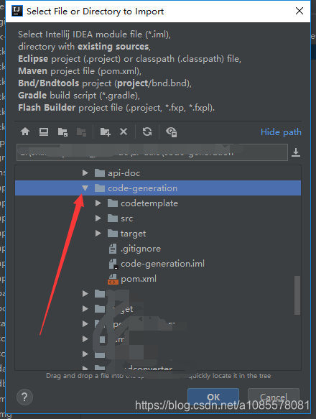The image size is (316, 419).
Task: Close the Import dialog window
Action: coord(299,11)
